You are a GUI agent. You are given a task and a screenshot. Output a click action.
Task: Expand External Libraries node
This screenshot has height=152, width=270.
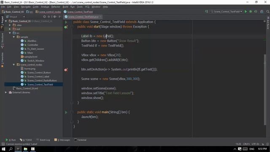(6, 92)
